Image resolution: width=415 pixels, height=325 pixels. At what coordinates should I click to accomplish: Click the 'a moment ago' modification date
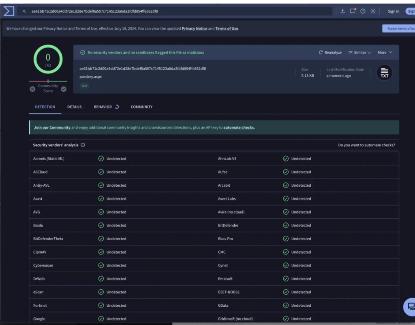338,76
